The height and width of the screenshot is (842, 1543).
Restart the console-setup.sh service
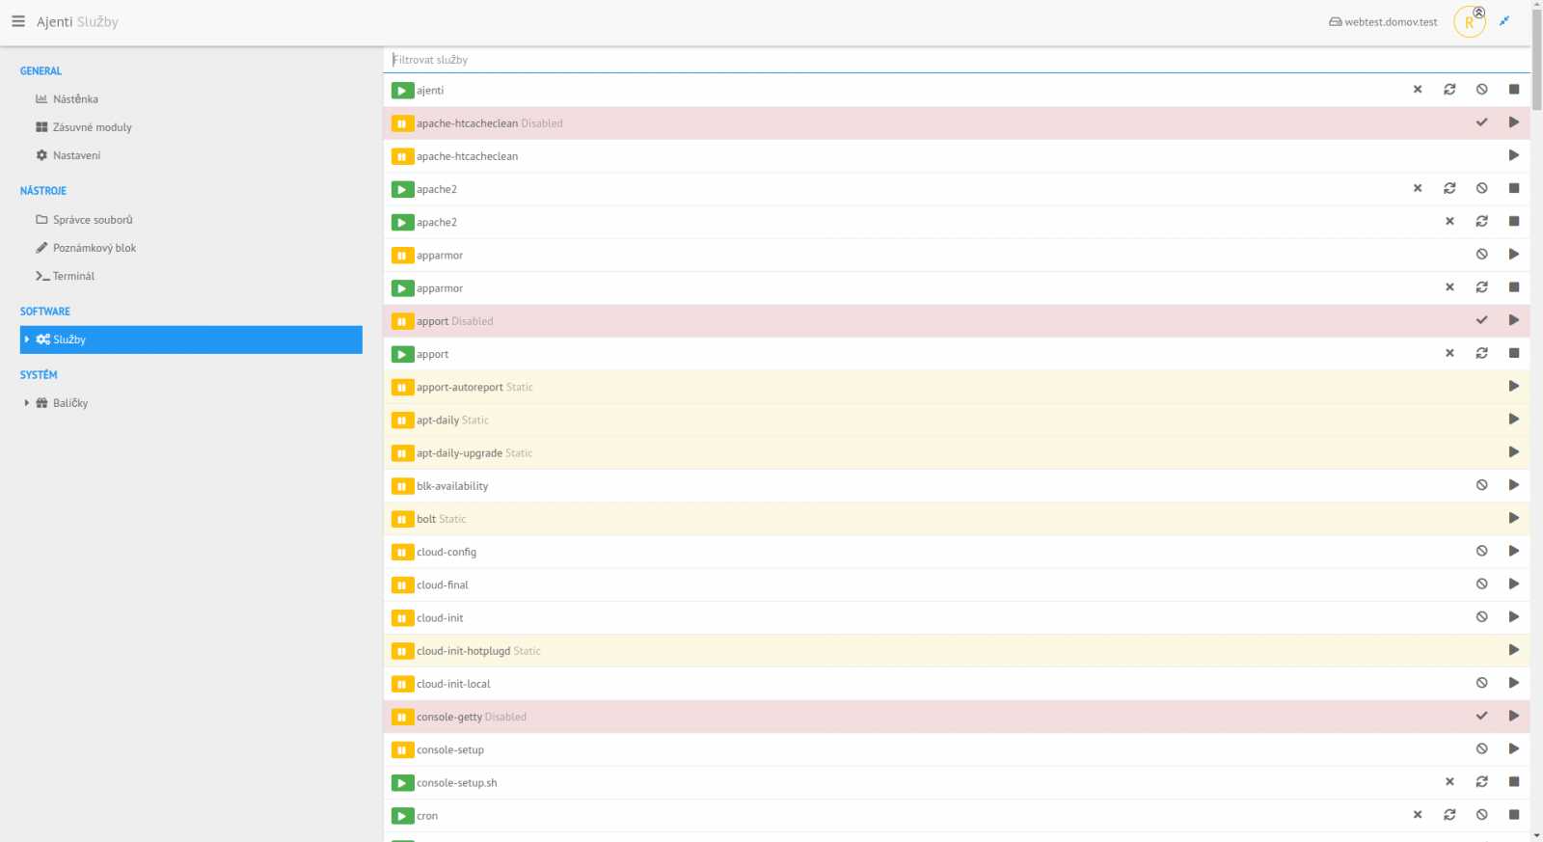point(1482,782)
